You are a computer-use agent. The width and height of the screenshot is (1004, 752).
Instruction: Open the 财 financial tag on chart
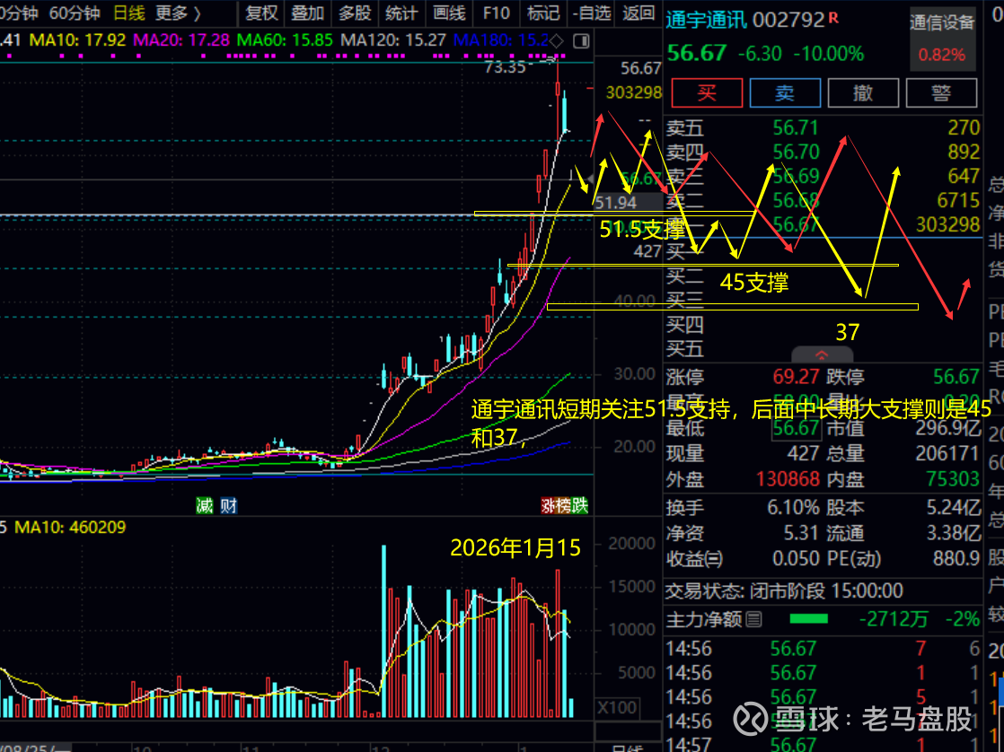pos(229,505)
